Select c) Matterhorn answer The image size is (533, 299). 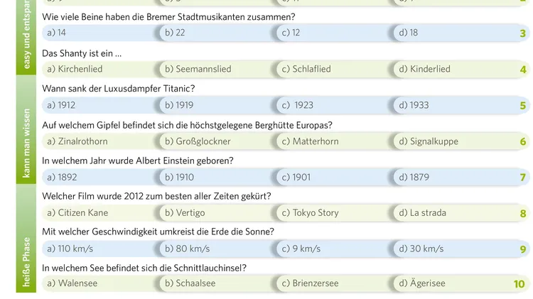tap(333, 141)
